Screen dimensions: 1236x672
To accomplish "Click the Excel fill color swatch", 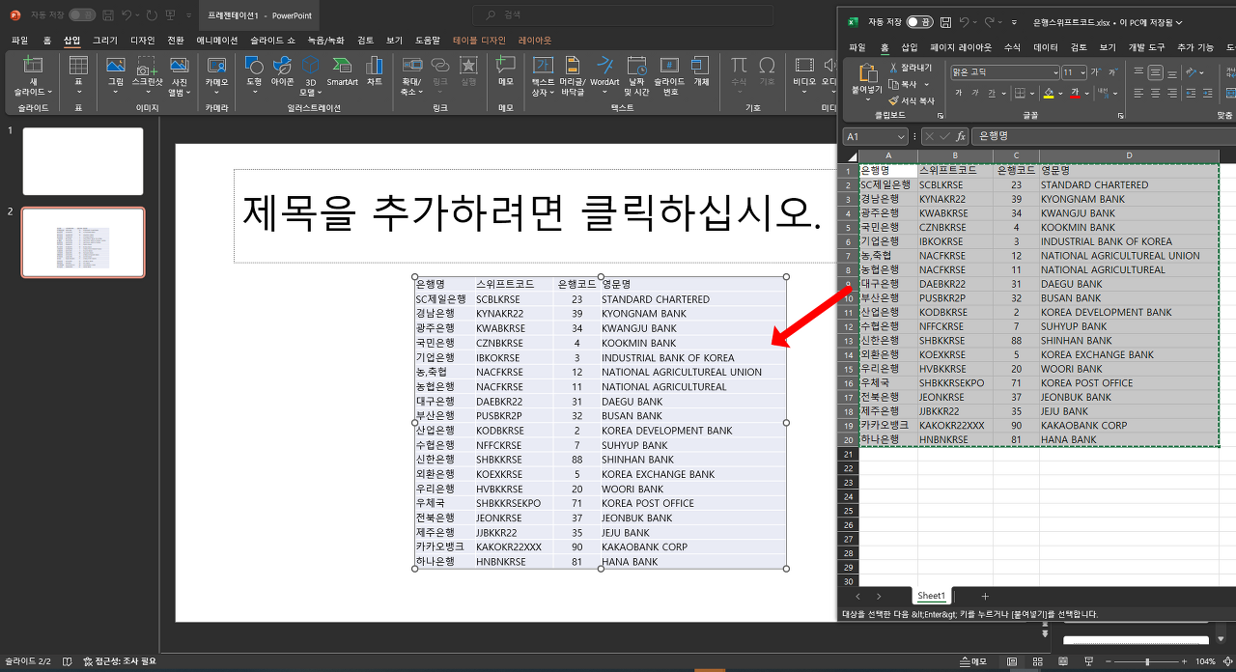I will pyautogui.click(x=1049, y=94).
